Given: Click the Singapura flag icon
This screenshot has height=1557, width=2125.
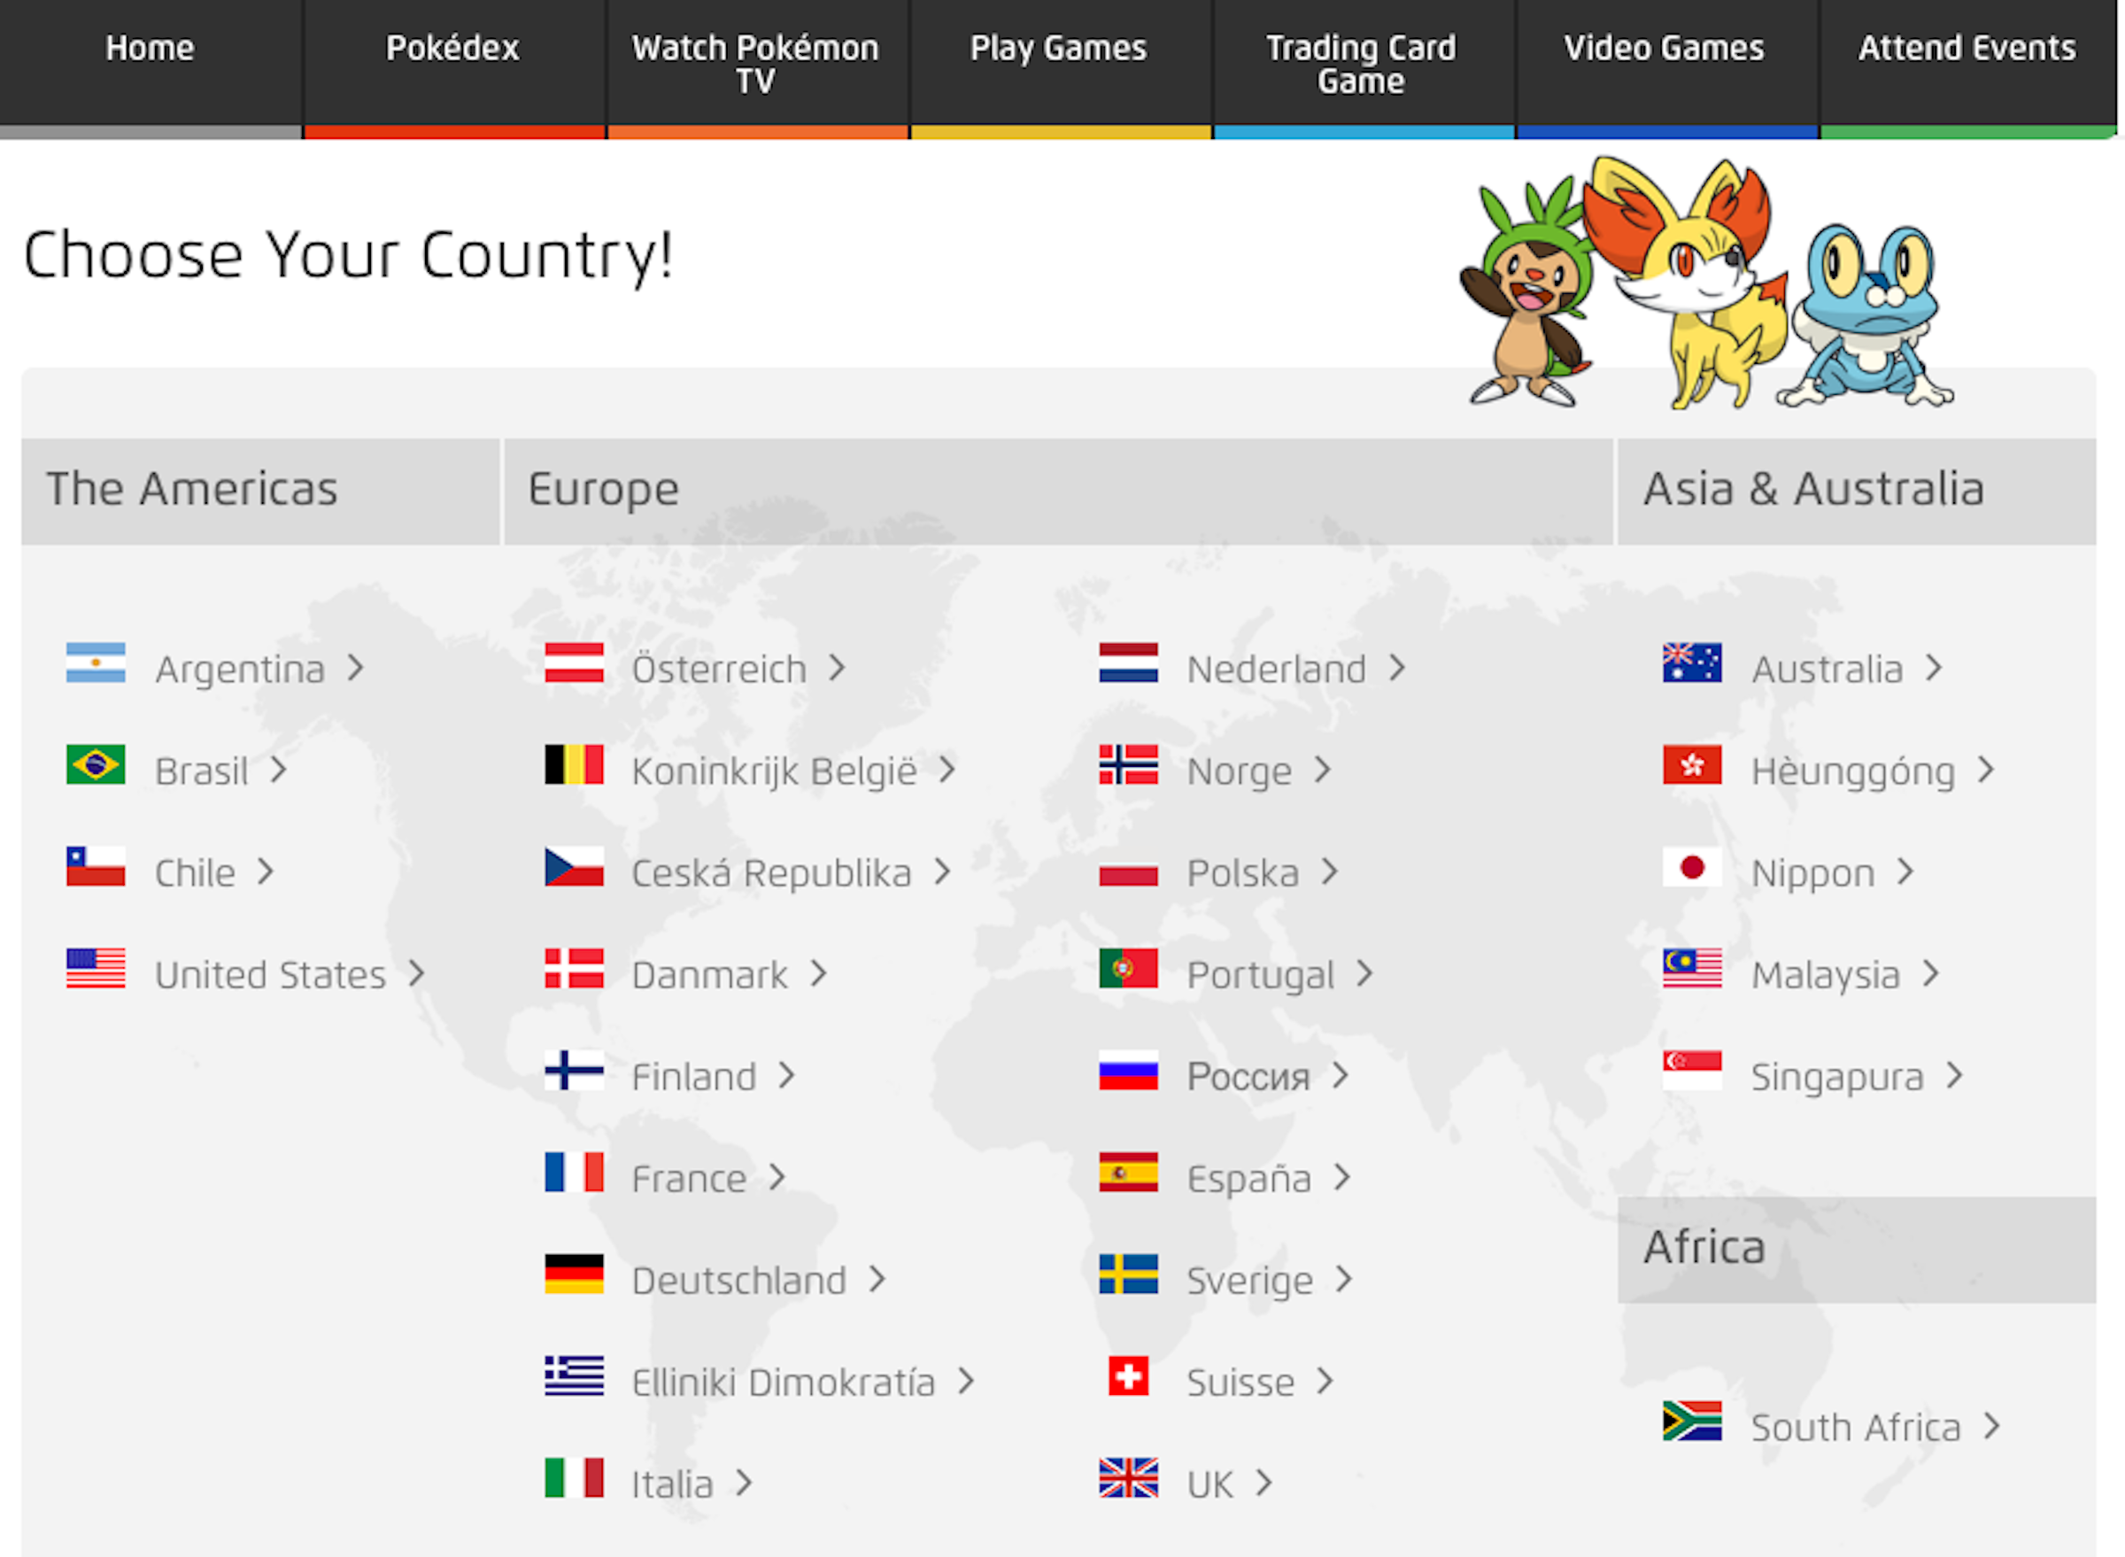Looking at the screenshot, I should tap(1691, 1071).
